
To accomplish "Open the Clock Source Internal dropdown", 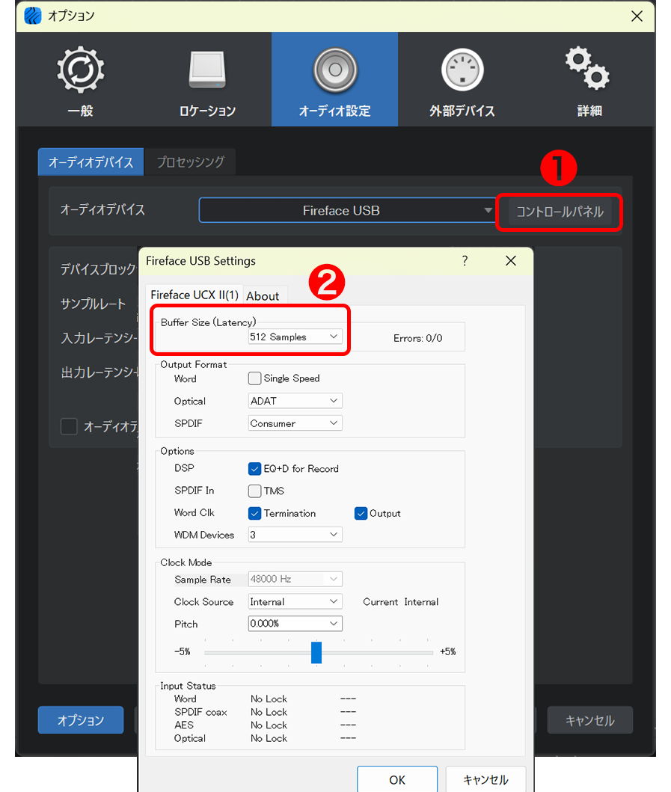I will (x=295, y=602).
